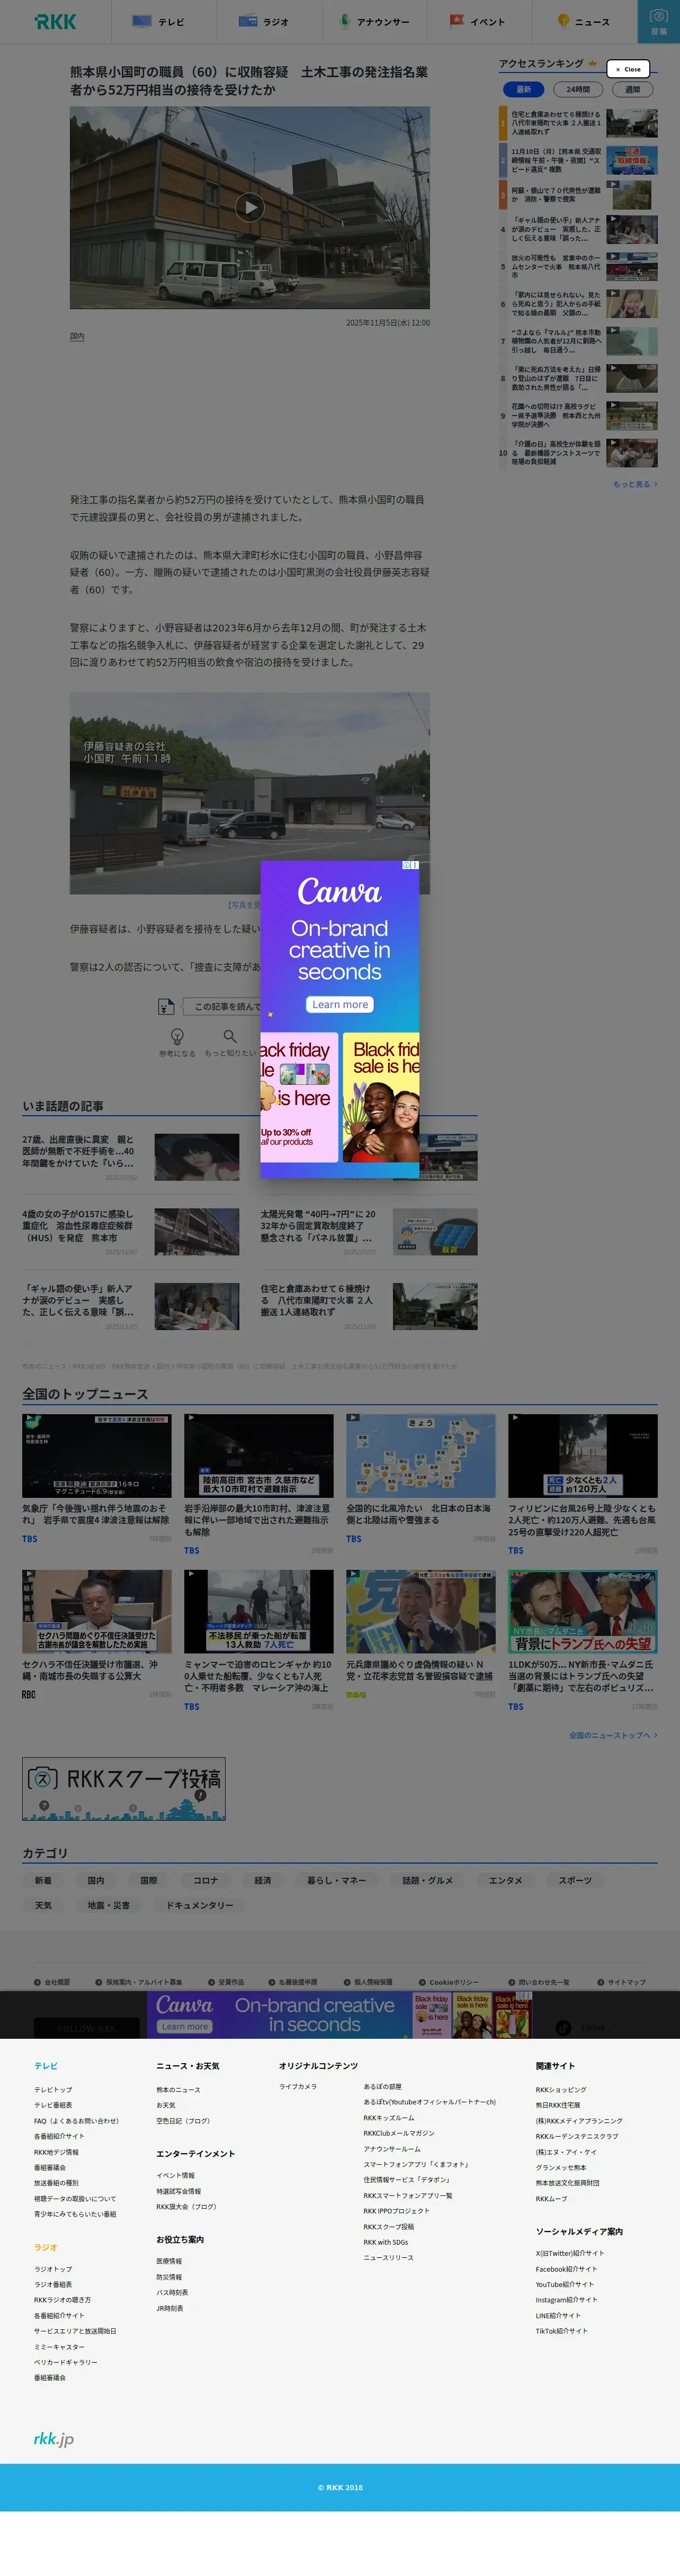The height and width of the screenshot is (2576, 680).
Task: Click the RKKスクープ投稿 banner
Action: (x=124, y=1789)
